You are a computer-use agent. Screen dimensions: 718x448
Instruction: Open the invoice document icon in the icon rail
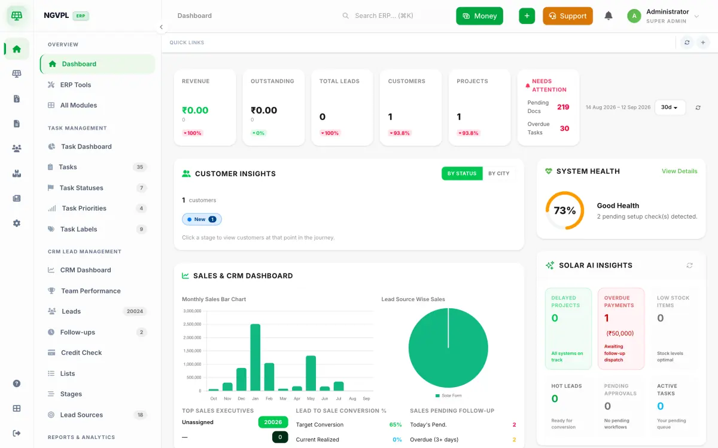[x=17, y=99]
